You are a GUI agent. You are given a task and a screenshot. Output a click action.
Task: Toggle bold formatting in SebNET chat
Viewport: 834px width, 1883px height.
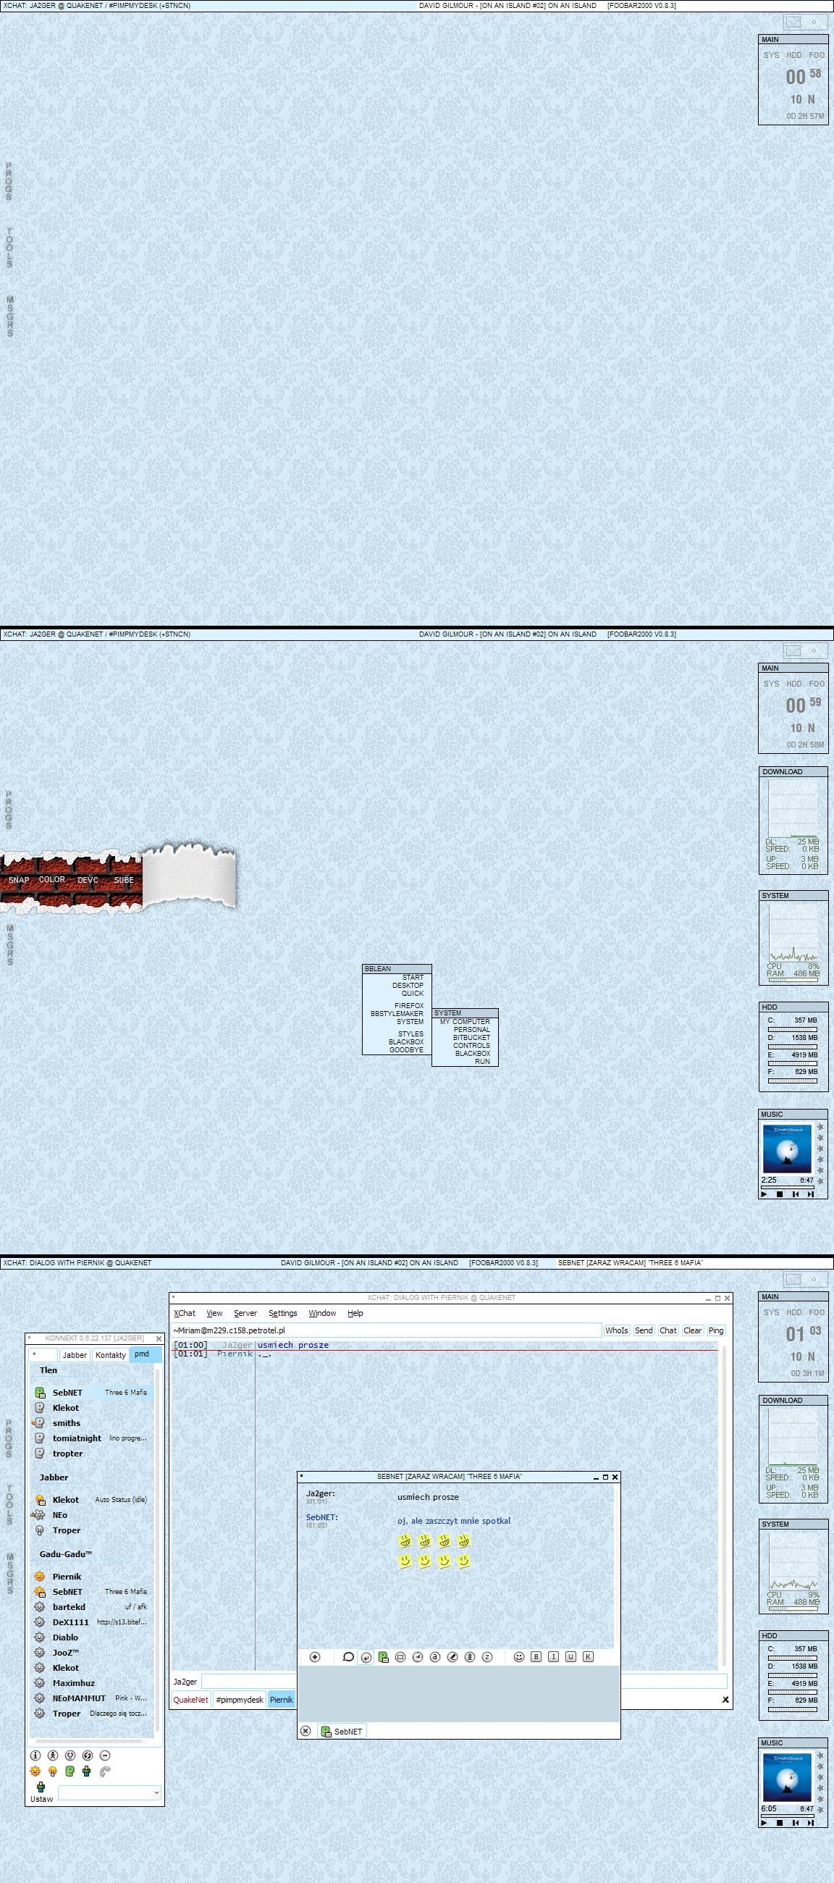click(536, 1657)
